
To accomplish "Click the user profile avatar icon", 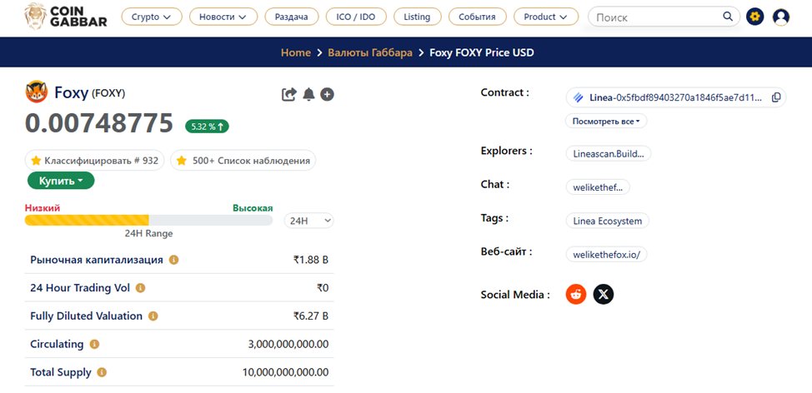I will coord(780,17).
